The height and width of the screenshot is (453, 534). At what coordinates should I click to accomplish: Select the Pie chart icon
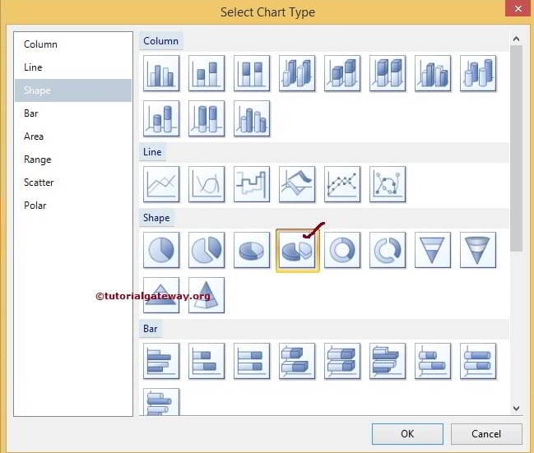(161, 250)
